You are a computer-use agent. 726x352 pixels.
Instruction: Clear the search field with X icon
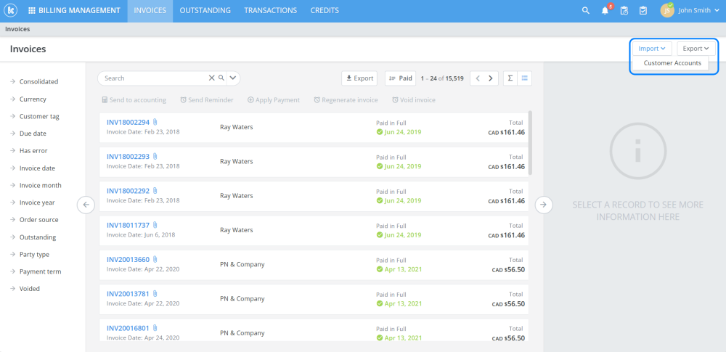click(x=211, y=78)
